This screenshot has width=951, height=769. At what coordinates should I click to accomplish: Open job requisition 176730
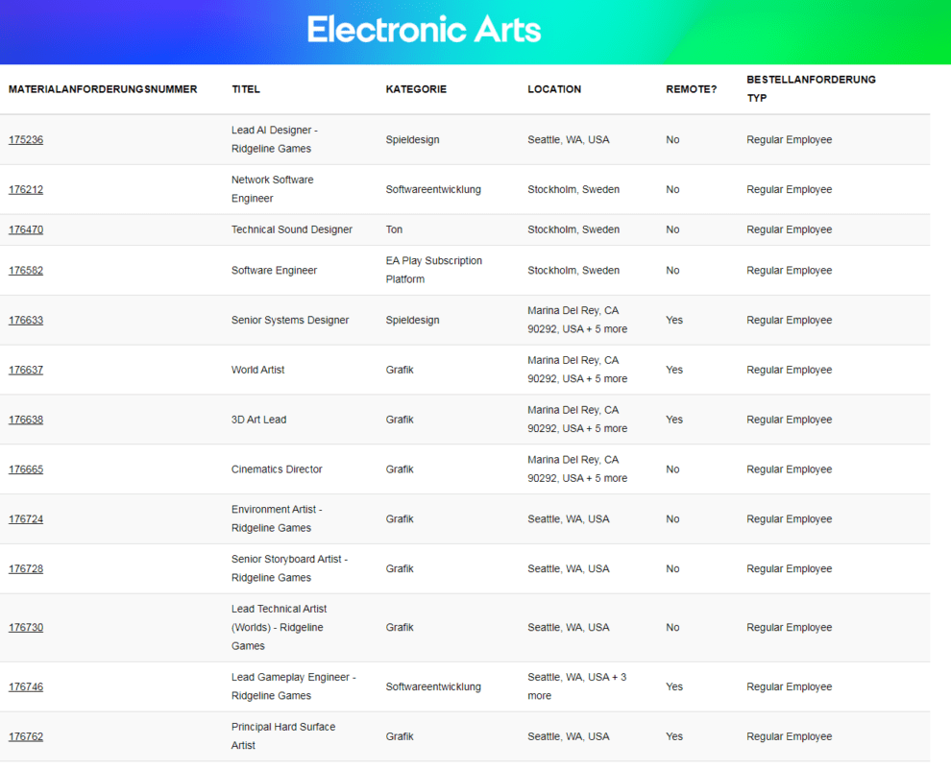pos(26,627)
